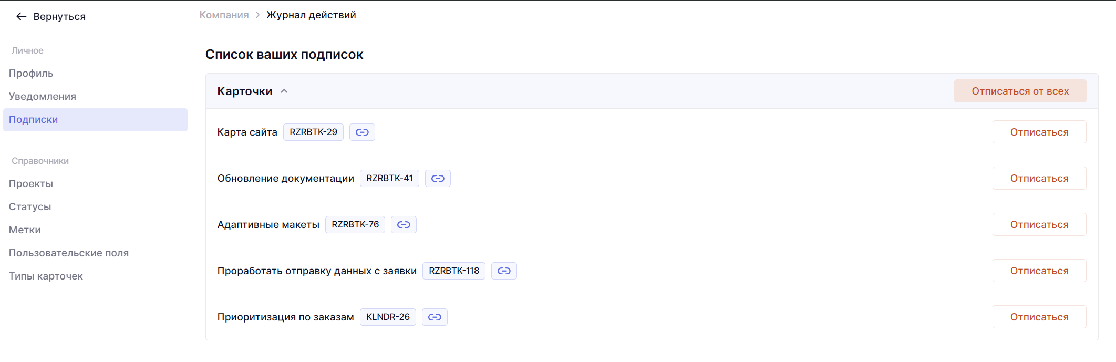Navigate to Статусы in sidebar

(x=30, y=207)
